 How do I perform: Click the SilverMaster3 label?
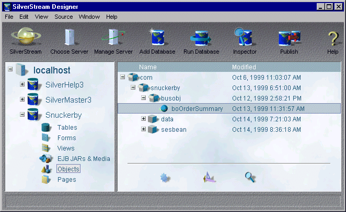(x=68, y=100)
